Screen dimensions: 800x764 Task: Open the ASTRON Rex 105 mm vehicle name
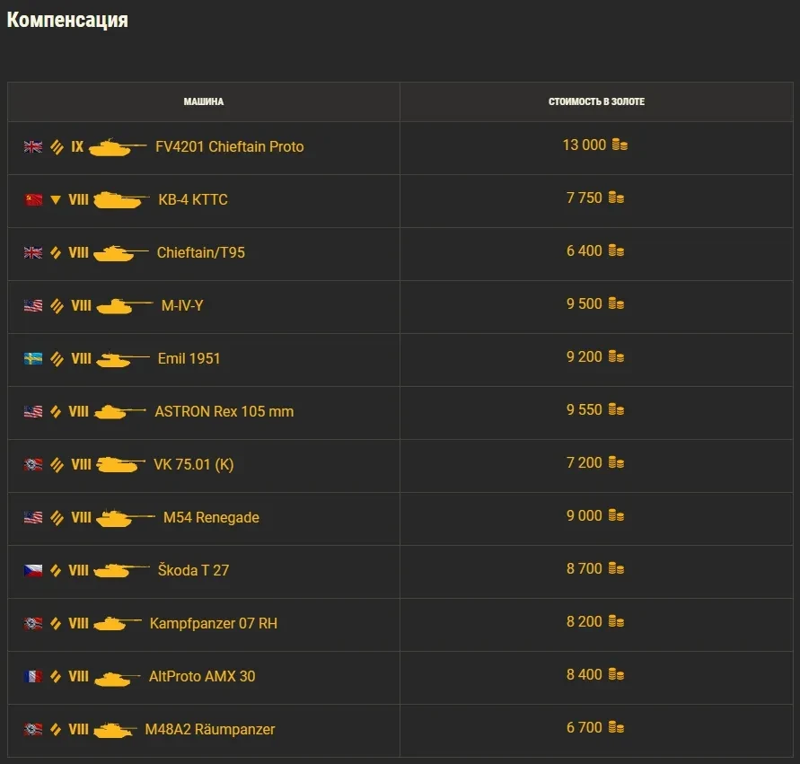(224, 411)
